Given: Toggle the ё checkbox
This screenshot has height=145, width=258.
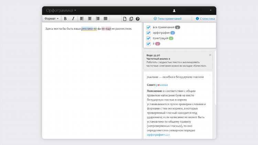Looking at the screenshot, I should [148, 44].
